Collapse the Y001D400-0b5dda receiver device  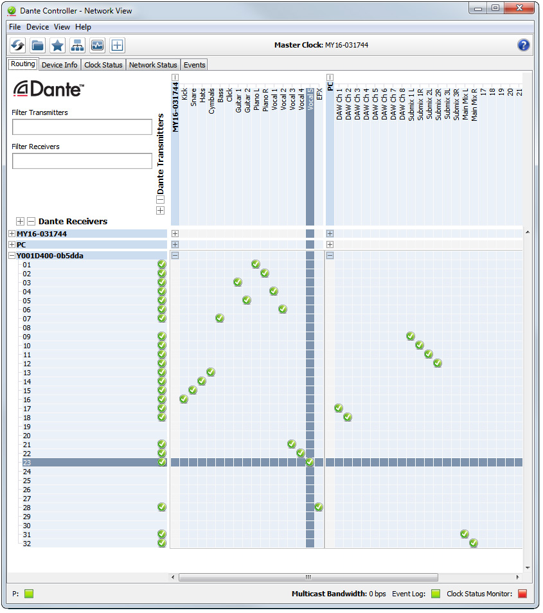click(12, 256)
